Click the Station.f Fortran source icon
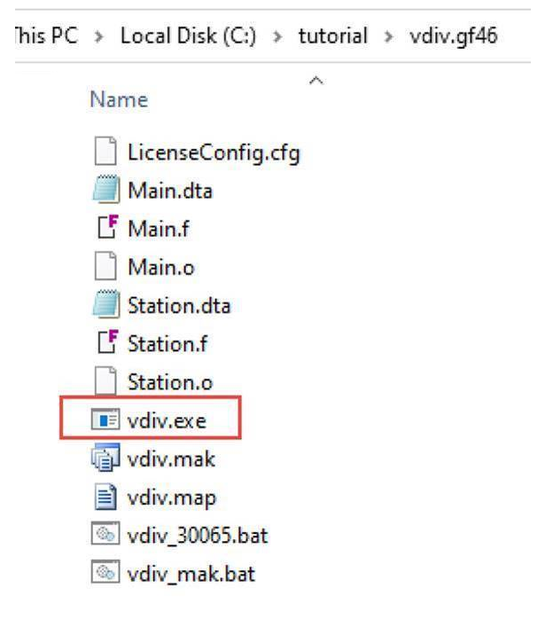This screenshot has height=635, width=553. click(106, 343)
